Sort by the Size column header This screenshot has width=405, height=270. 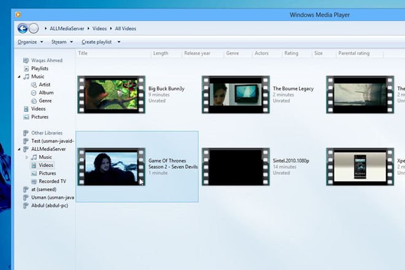(x=324, y=53)
